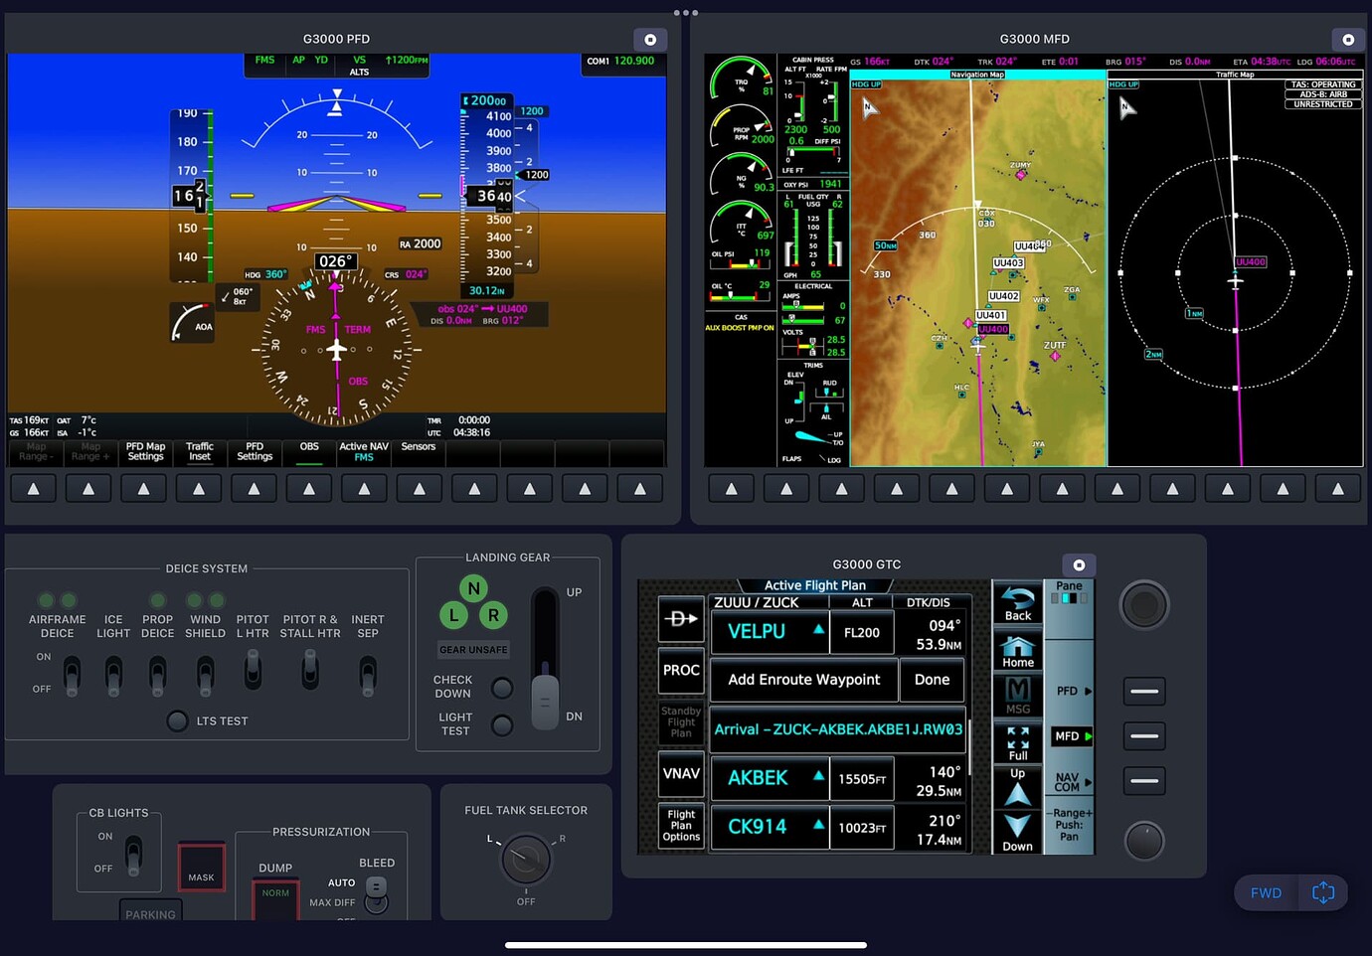Open the CK914 waypoint dropdown
Viewport: 1372px width, 956px height.
[770, 827]
